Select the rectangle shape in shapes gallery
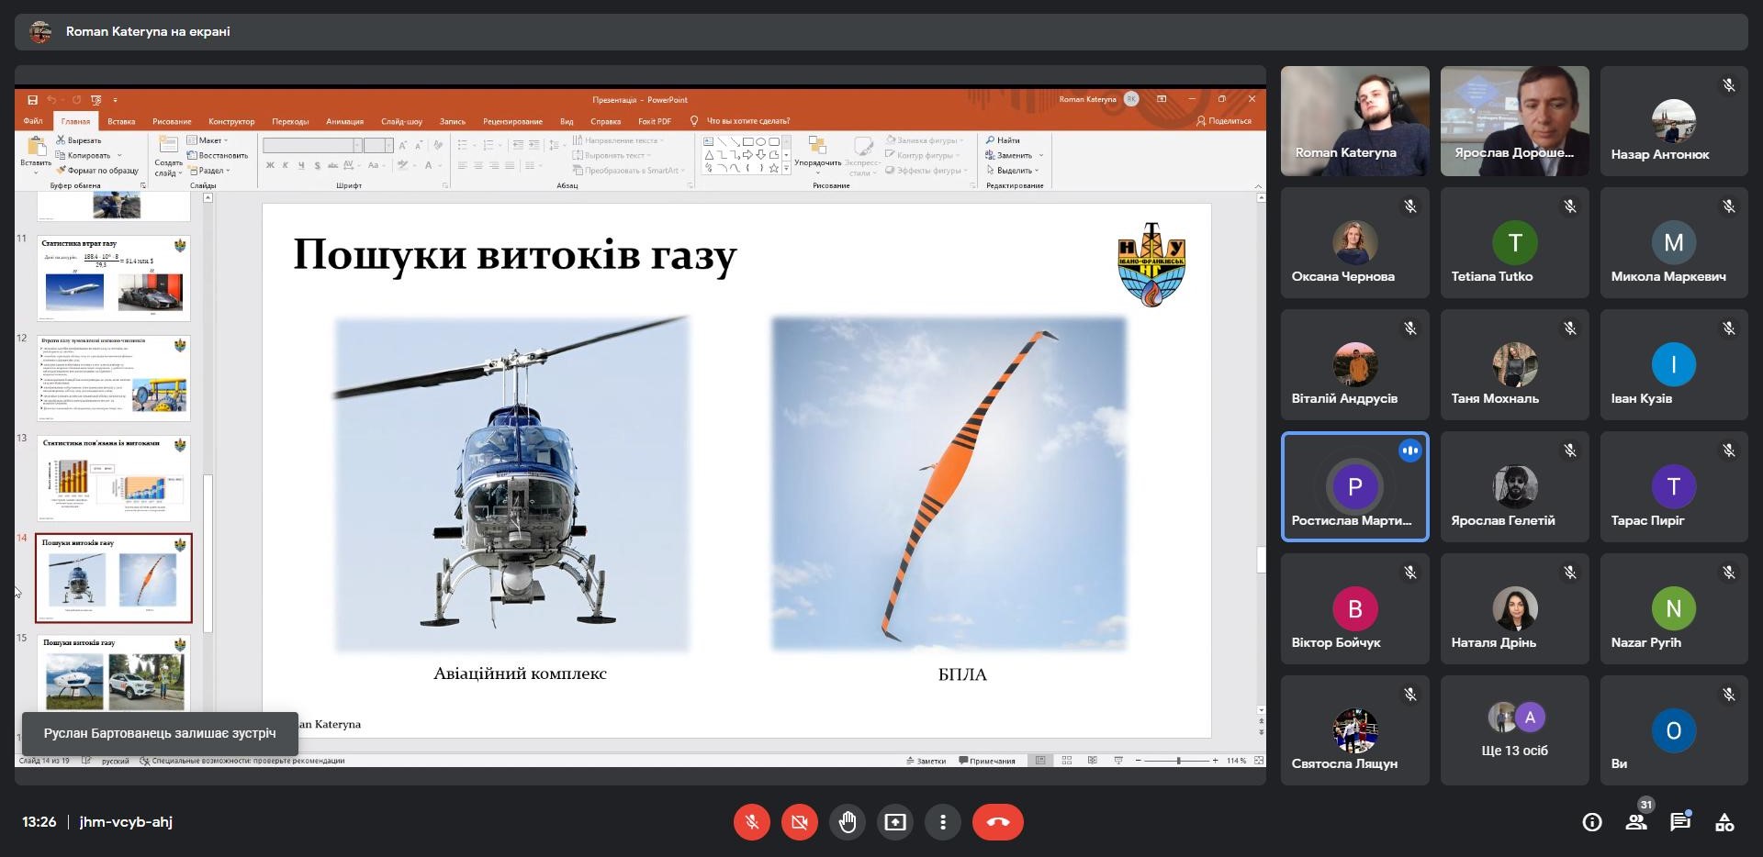Screen dimensions: 1763x857 [x=747, y=141]
